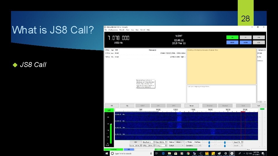Click the taskbar volume speaker icon
Image resolution: width=278 pixels, height=156 pixels.
[250, 153]
